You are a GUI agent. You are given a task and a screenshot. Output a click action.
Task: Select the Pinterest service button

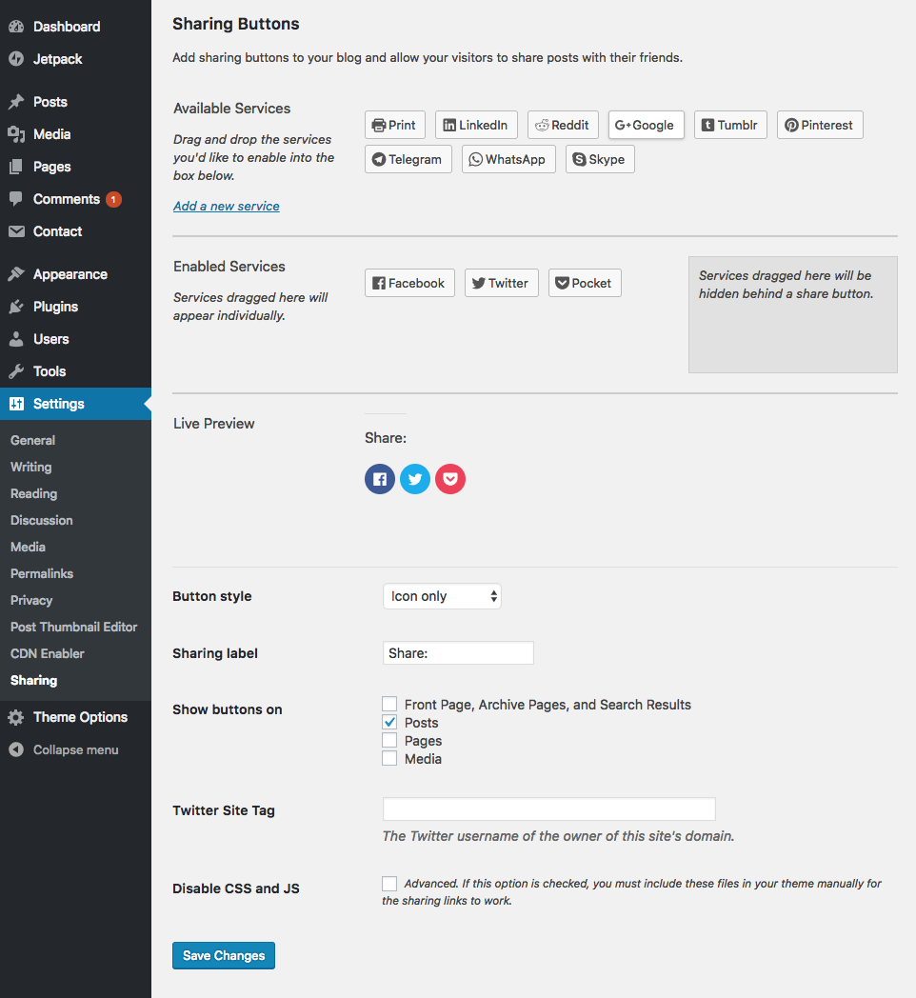click(x=820, y=125)
